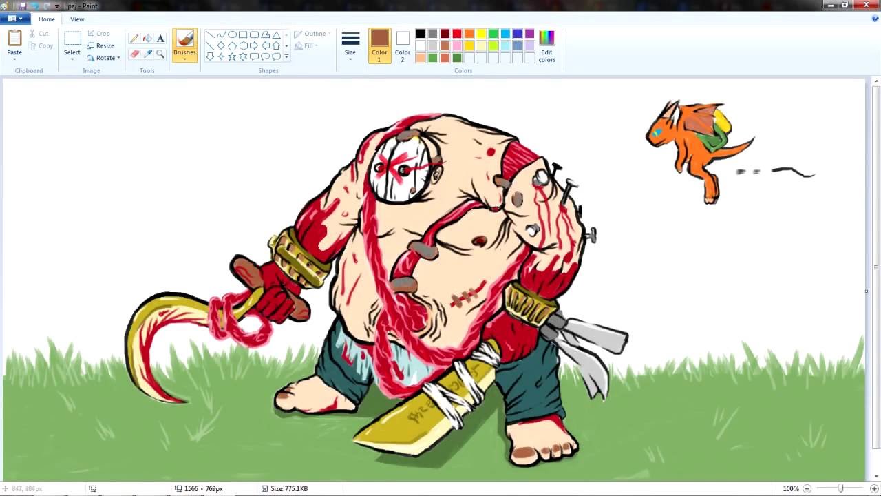Pick the red color swatch
The height and width of the screenshot is (496, 881).
(x=457, y=34)
